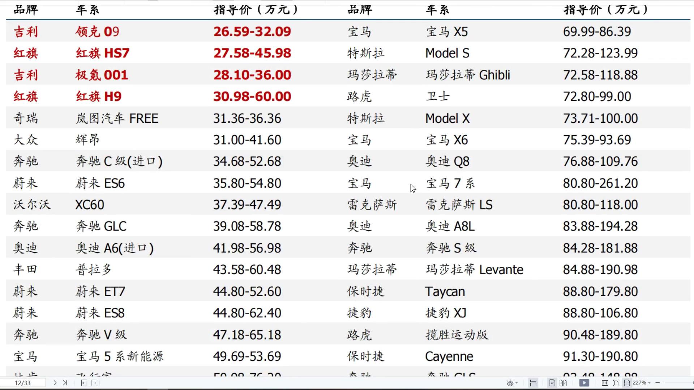Toggle continuous reading mode
The height and width of the screenshot is (390, 694).
533,383
